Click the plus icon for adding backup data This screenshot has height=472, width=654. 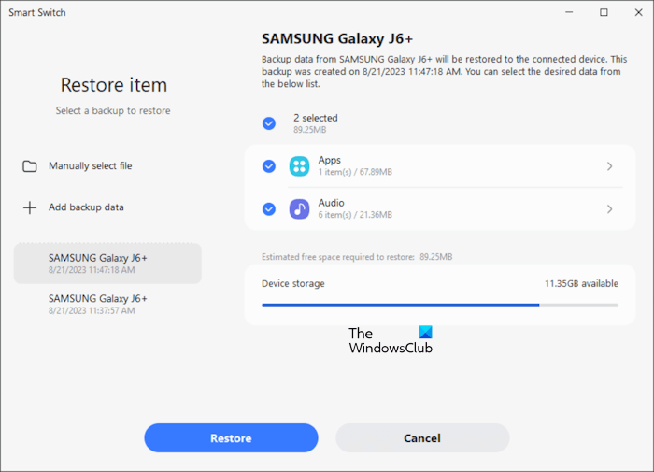coord(30,207)
